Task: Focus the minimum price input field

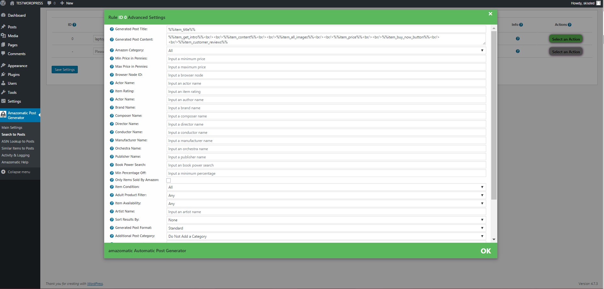Action: click(x=326, y=59)
